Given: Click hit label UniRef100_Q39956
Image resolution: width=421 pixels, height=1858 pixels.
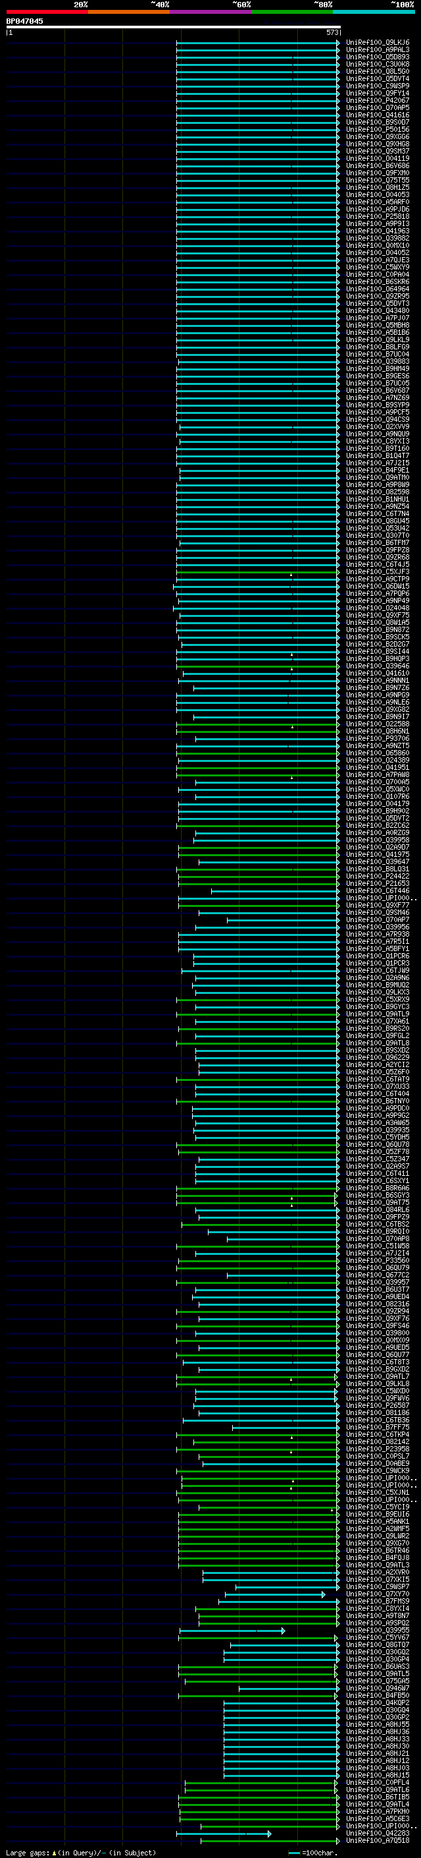Looking at the screenshot, I should click(x=378, y=927).
